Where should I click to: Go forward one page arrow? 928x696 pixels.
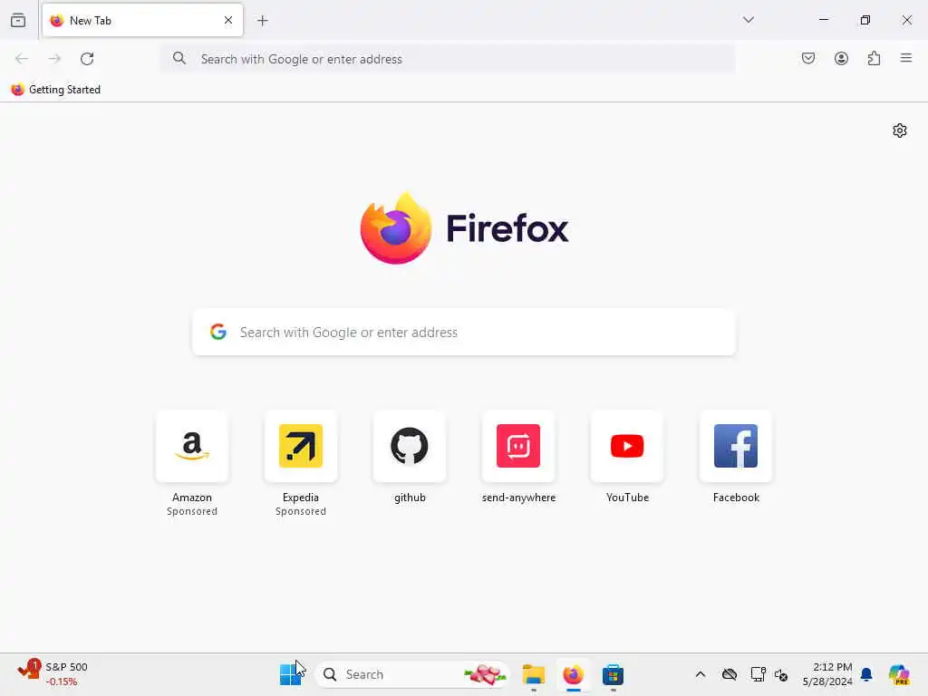click(54, 59)
